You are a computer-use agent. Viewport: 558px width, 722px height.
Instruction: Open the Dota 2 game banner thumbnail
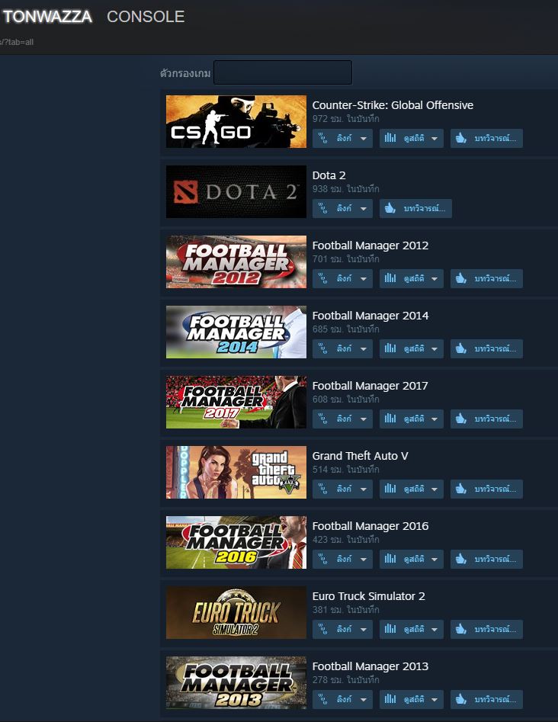point(236,191)
